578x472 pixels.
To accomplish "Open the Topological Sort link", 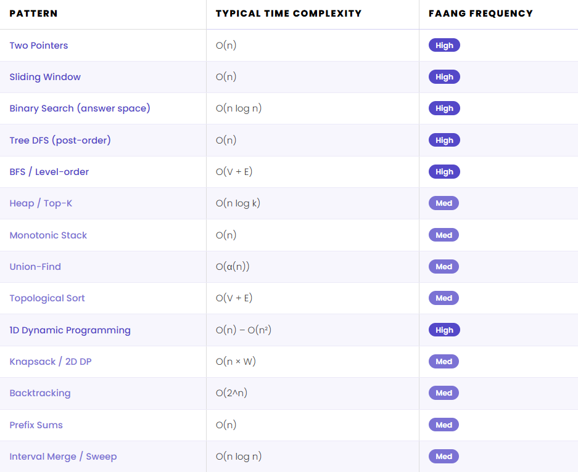I will [47, 298].
